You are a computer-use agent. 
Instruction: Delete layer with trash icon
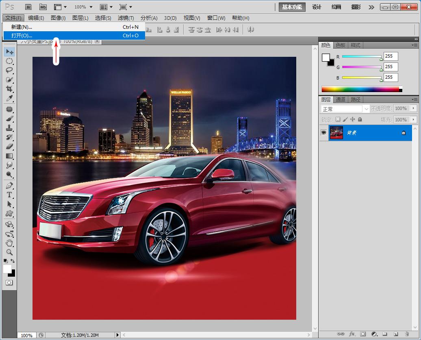tap(407, 334)
